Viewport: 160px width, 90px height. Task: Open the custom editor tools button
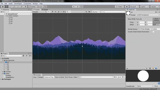point(25,7)
